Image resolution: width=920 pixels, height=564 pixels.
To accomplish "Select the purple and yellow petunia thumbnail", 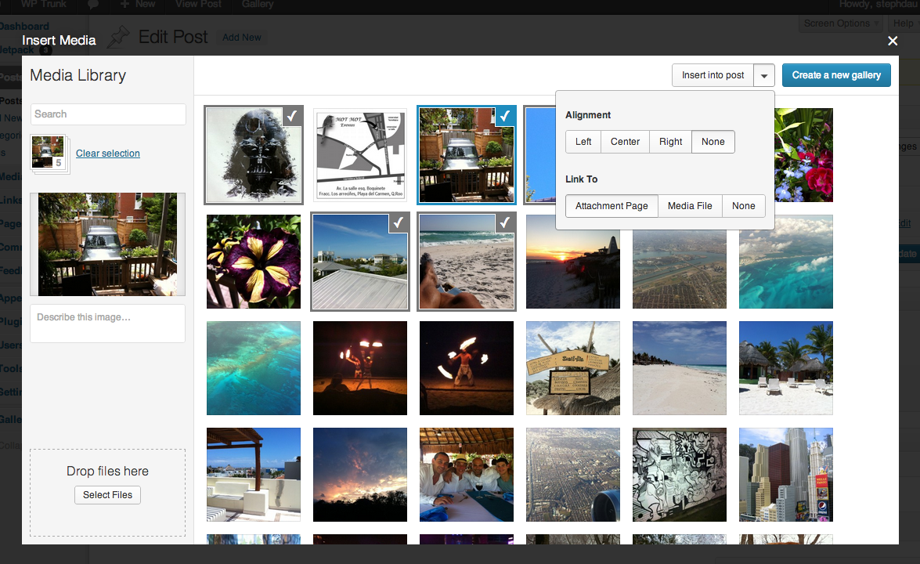I will pos(254,262).
